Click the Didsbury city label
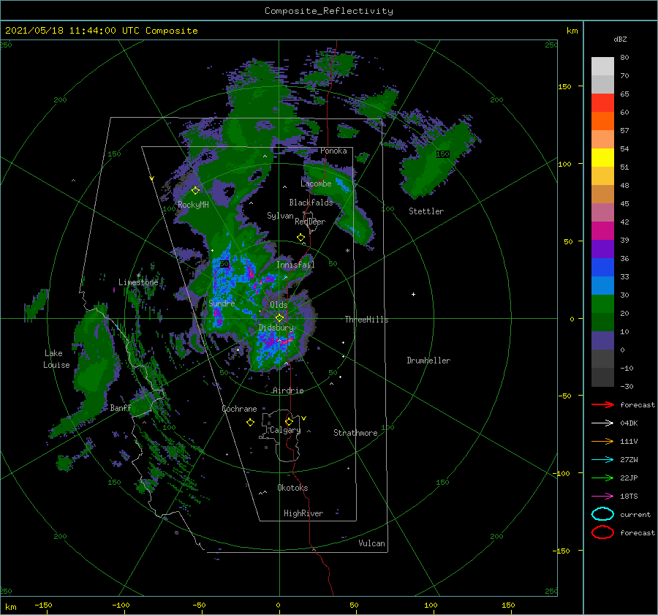The height and width of the screenshot is (615, 658). pos(276,328)
